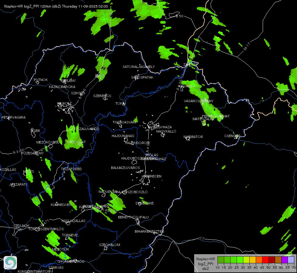The width and height of the screenshot is (297, 273).
Task: Select the MEZŐKÖVESD label
Action: point(48,142)
